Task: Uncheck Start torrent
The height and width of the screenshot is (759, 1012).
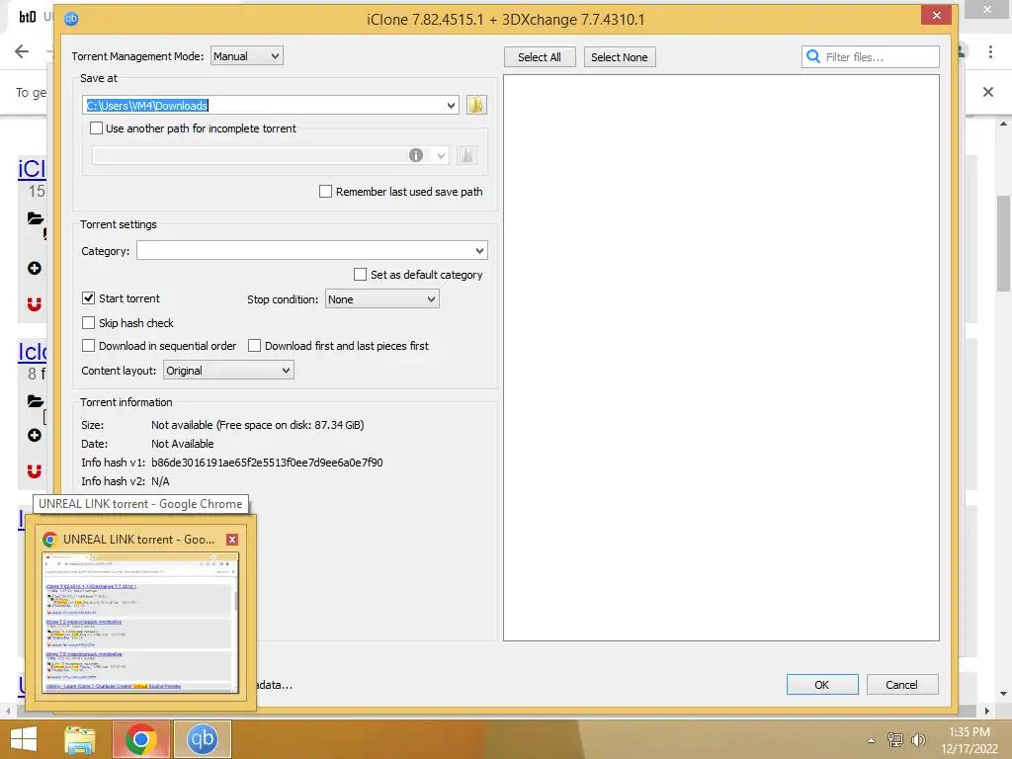Action: pyautogui.click(x=88, y=298)
